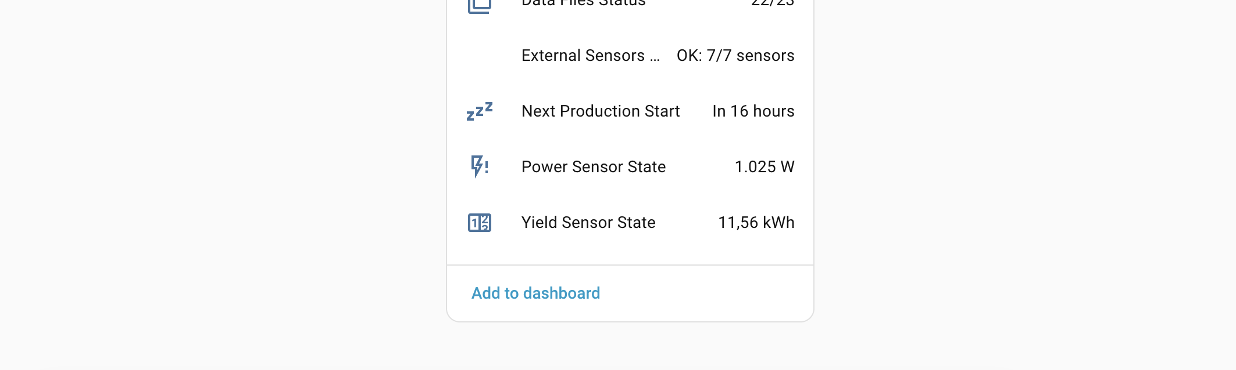Click the lightning alert icon for Power Sensor

(x=480, y=166)
